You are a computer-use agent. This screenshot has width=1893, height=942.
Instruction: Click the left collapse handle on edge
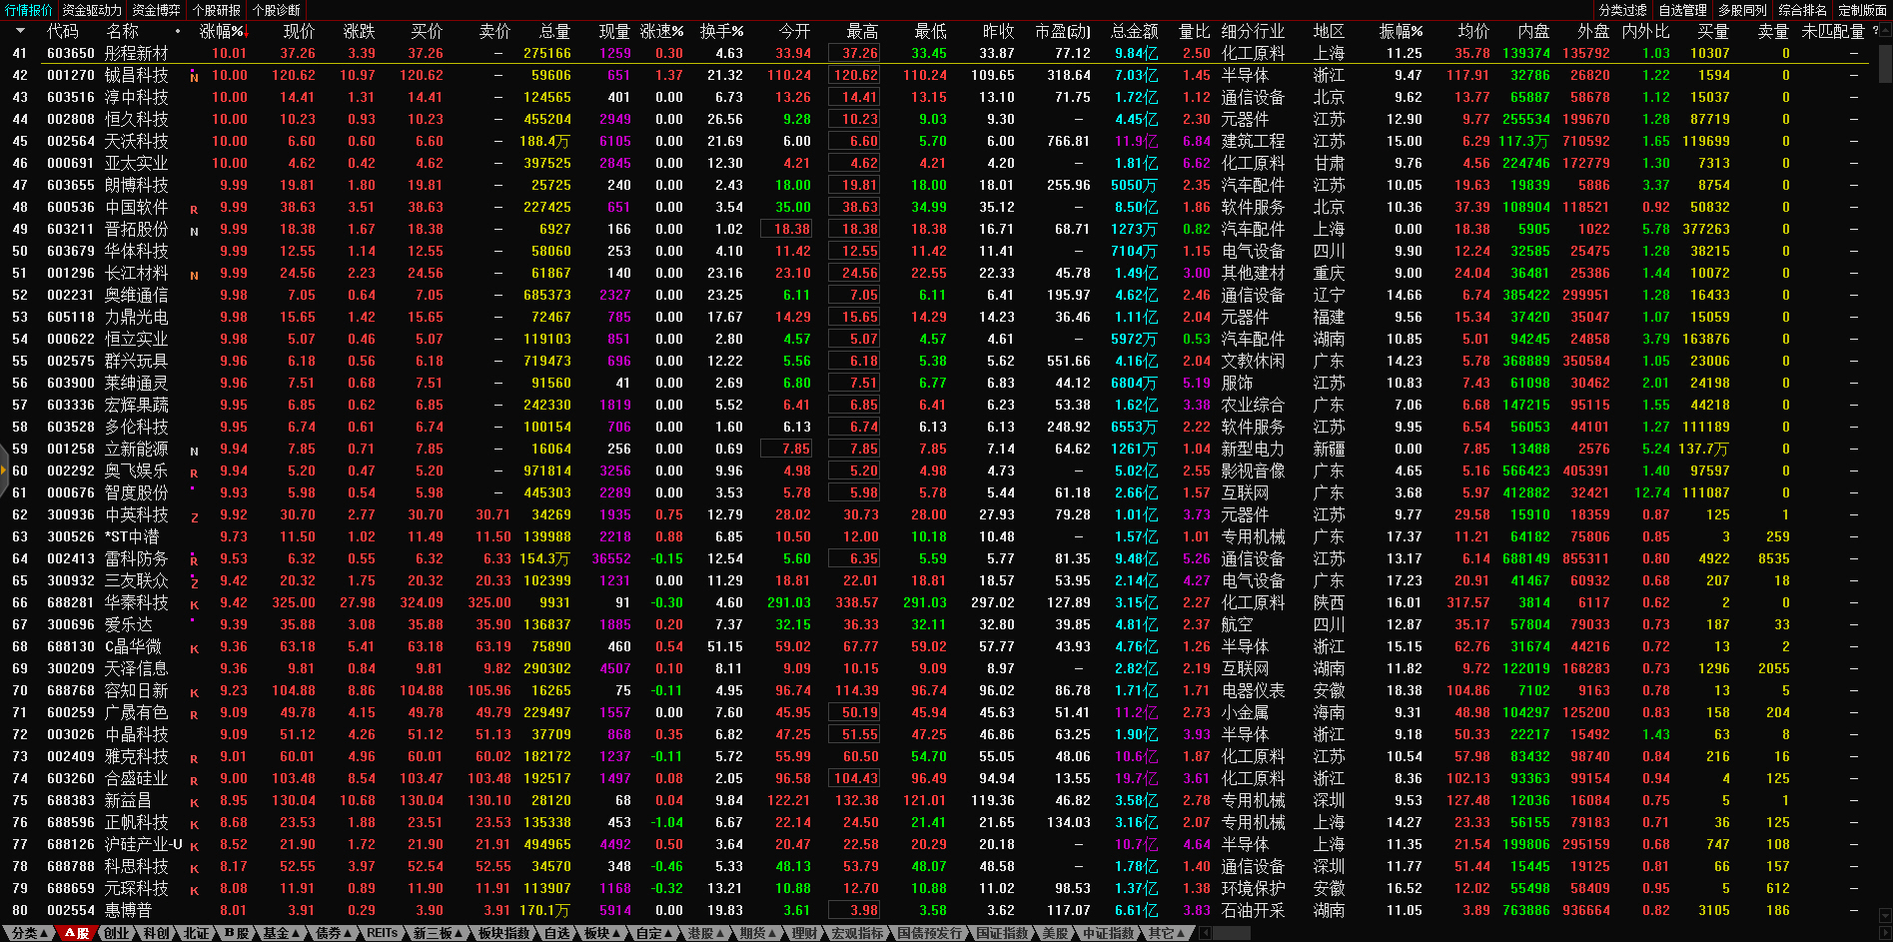pos(4,471)
